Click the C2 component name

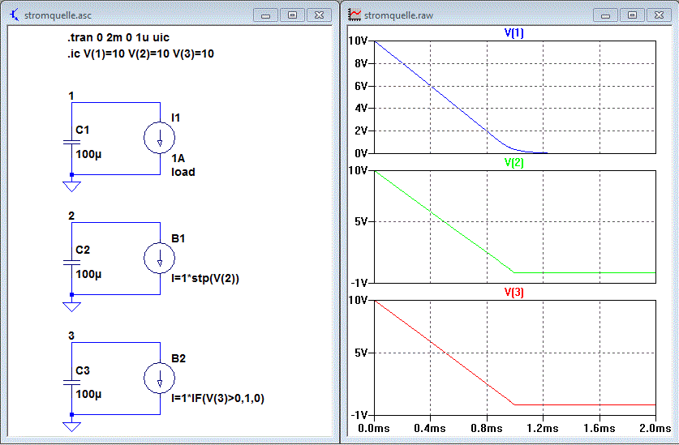83,250
